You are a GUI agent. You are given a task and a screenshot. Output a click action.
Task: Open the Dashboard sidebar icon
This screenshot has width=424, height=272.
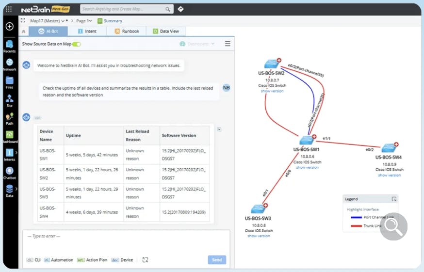[x=10, y=137]
